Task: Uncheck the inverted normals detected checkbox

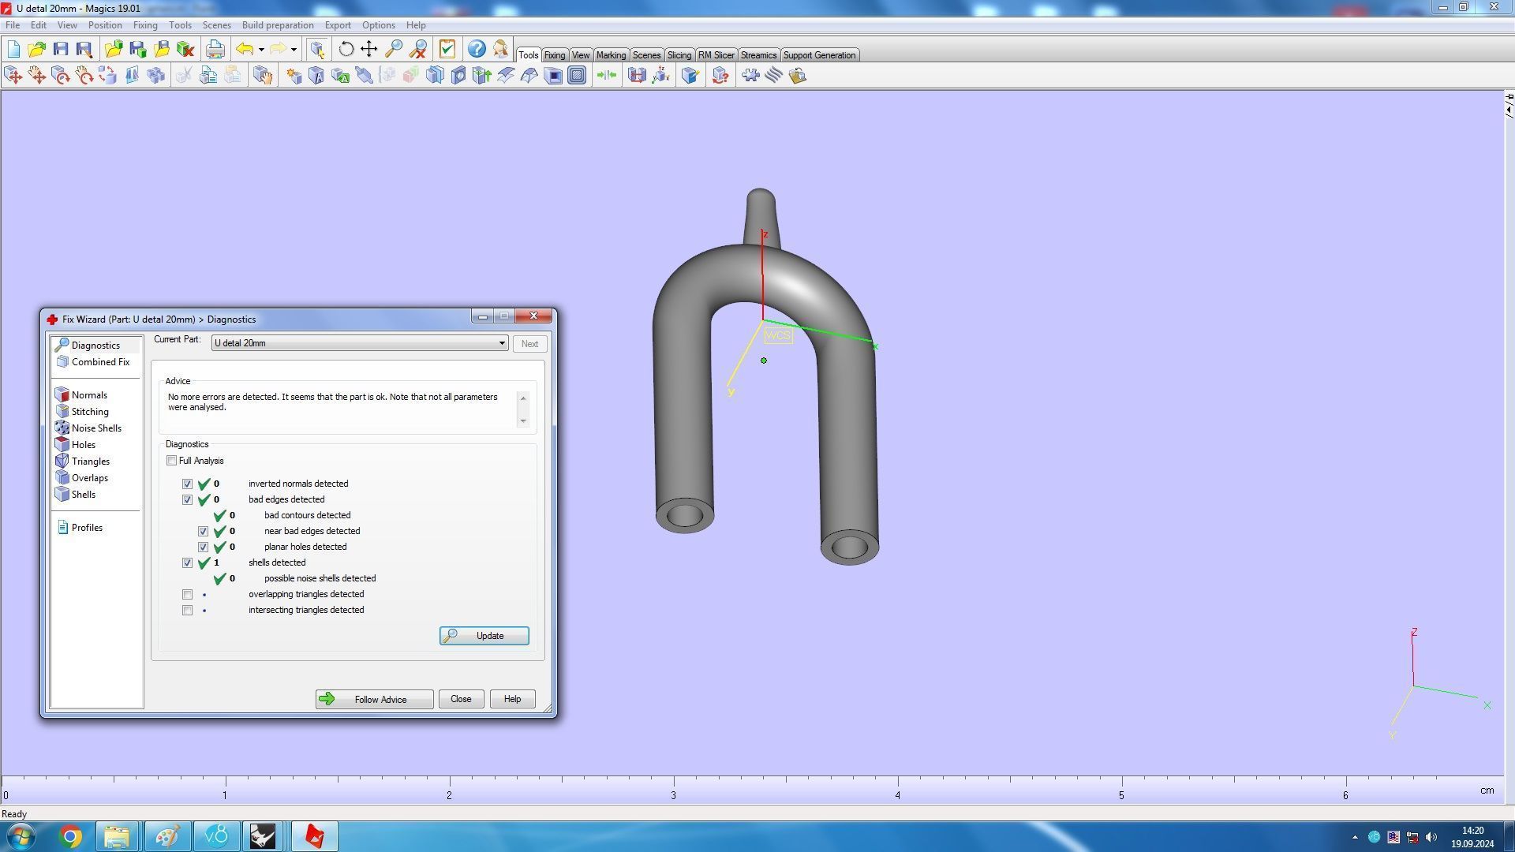Action: (x=188, y=484)
